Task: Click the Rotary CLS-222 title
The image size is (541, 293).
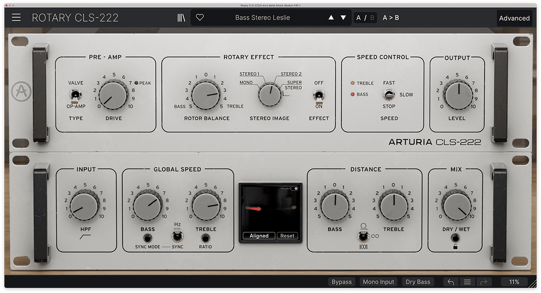Action: click(x=75, y=18)
